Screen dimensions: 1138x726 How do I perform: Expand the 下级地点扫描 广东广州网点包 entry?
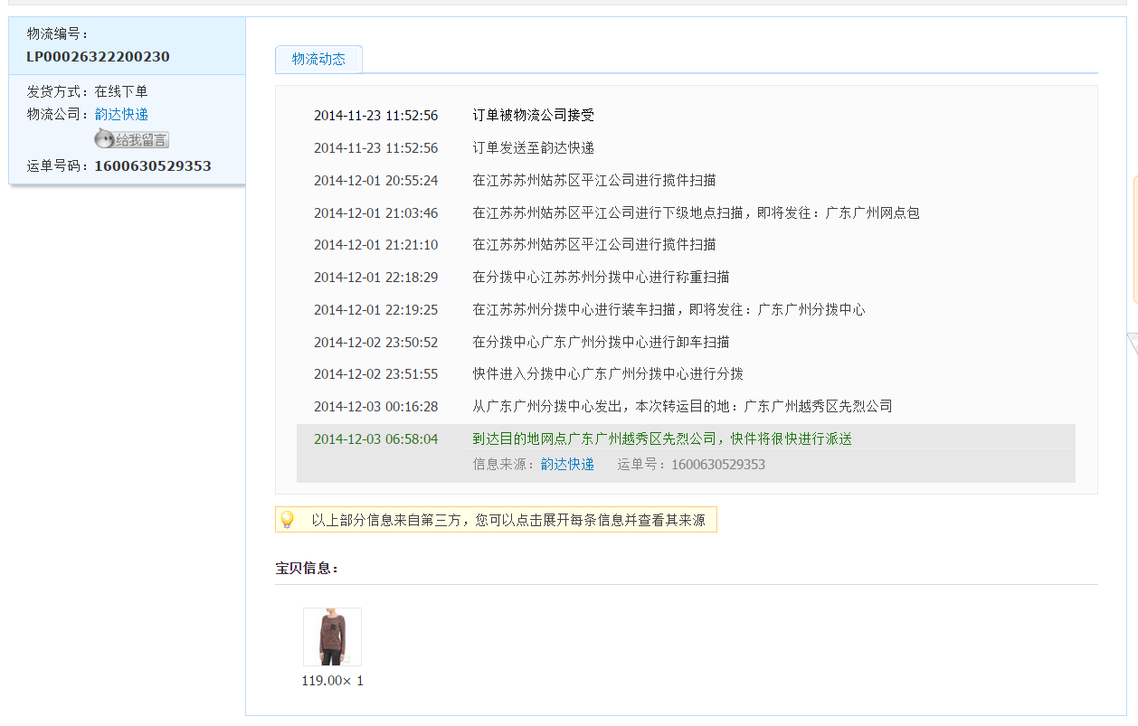tap(695, 213)
